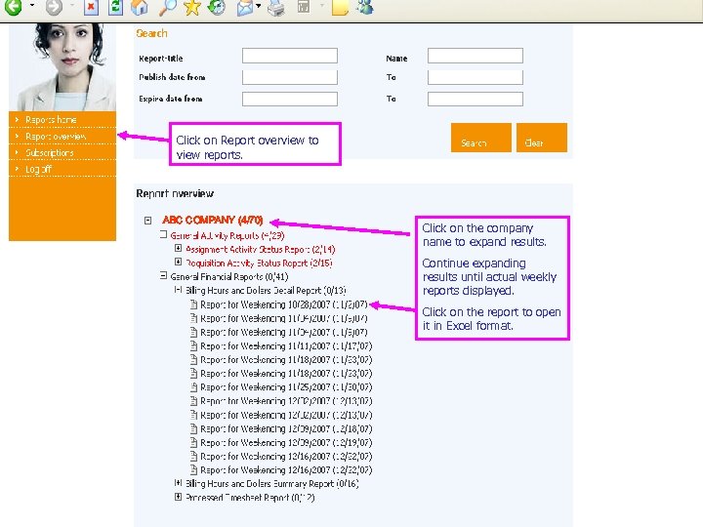Collapse General Activity Reports node toggle
Image resolution: width=703 pixels, height=527 pixels.
164,234
